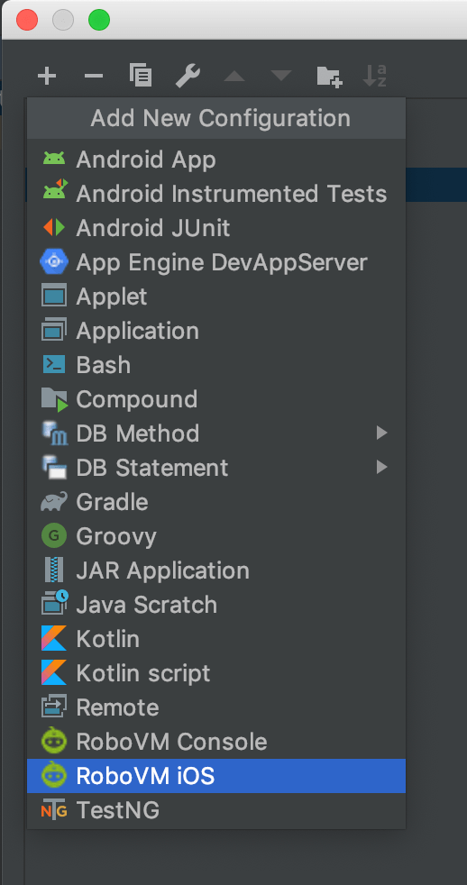Viewport: 467px width, 885px height.
Task: Select the Compound configuration entry
Action: 216,399
